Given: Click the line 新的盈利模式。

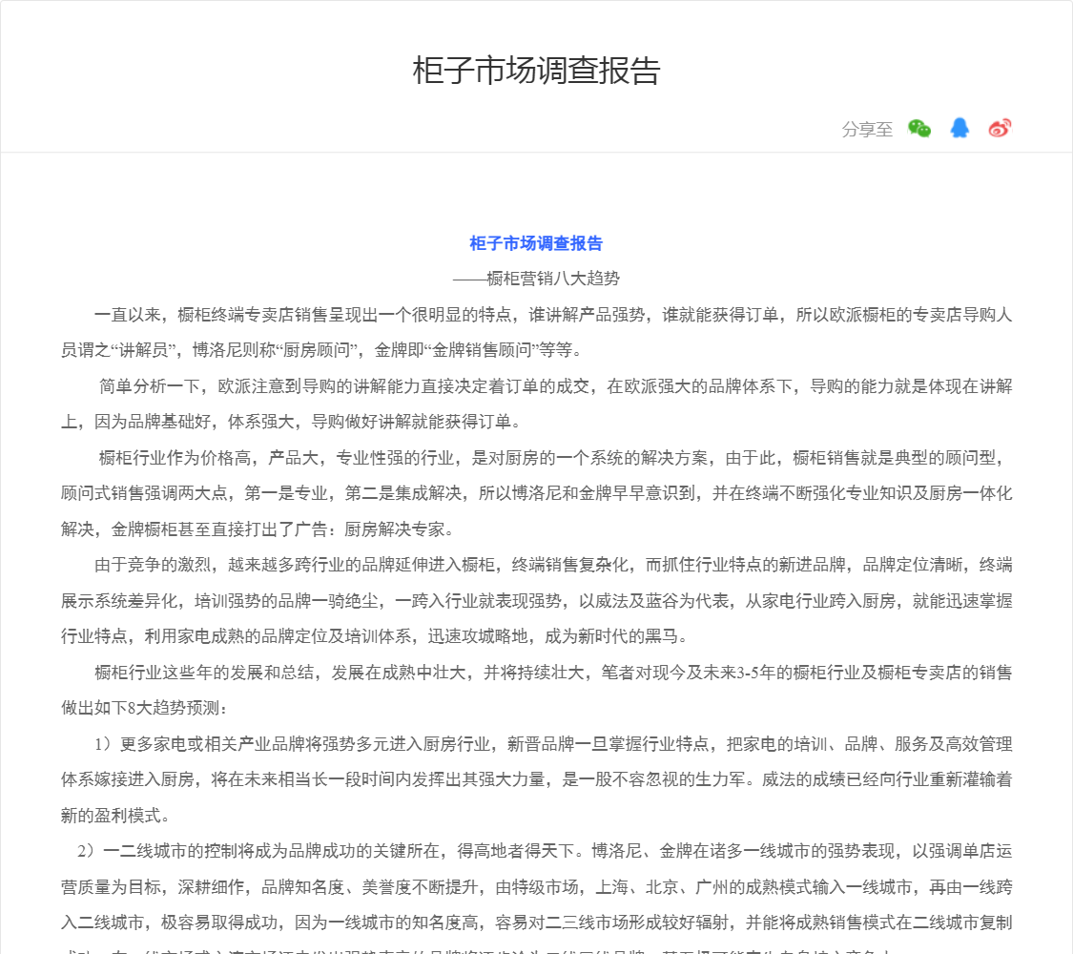Looking at the screenshot, I should 115,815.
